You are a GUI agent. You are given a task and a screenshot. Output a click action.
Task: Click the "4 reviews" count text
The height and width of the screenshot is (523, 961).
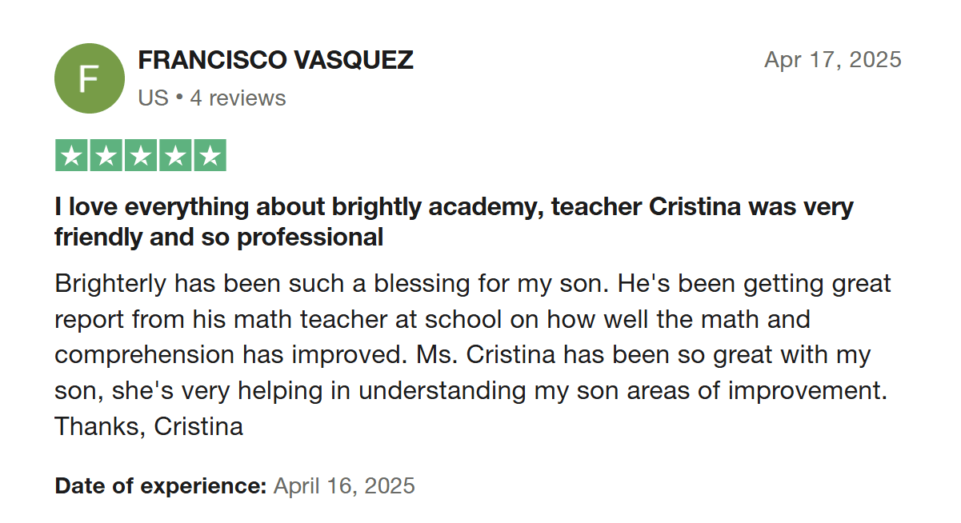[238, 98]
